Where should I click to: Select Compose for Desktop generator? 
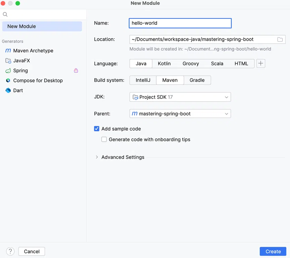pyautogui.click(x=38, y=80)
